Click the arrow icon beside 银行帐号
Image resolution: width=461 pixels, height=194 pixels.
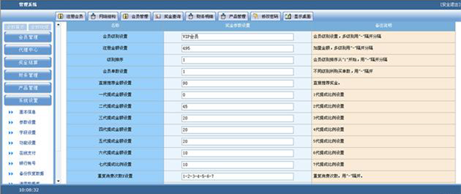point(11,163)
